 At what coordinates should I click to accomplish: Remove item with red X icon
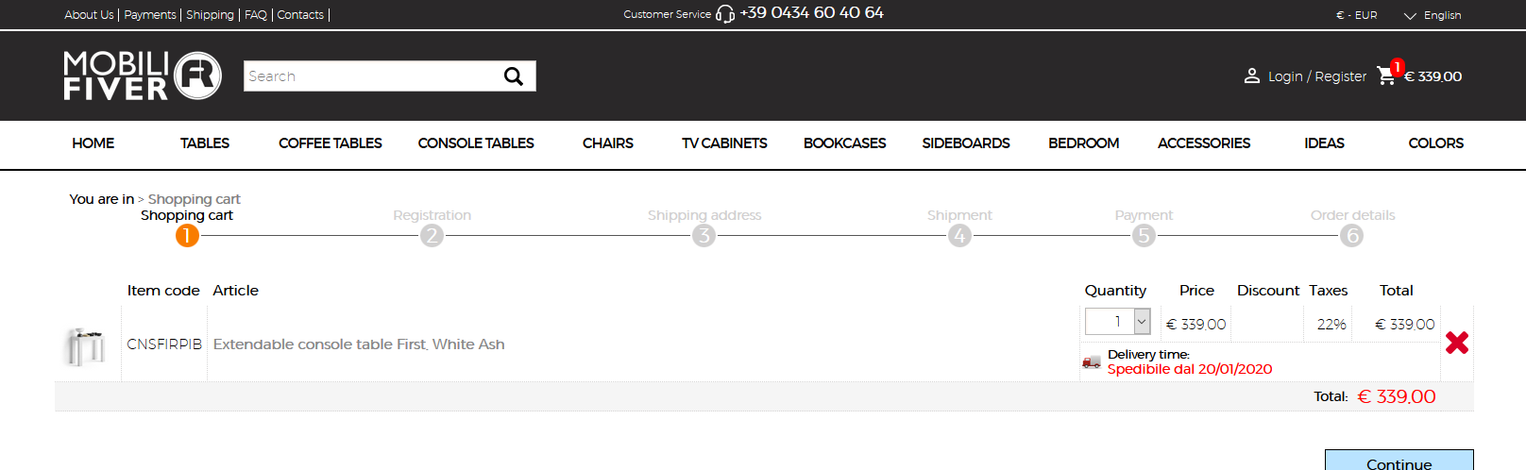click(x=1457, y=343)
